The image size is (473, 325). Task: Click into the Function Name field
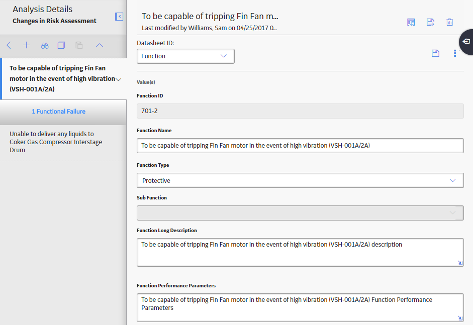click(300, 146)
